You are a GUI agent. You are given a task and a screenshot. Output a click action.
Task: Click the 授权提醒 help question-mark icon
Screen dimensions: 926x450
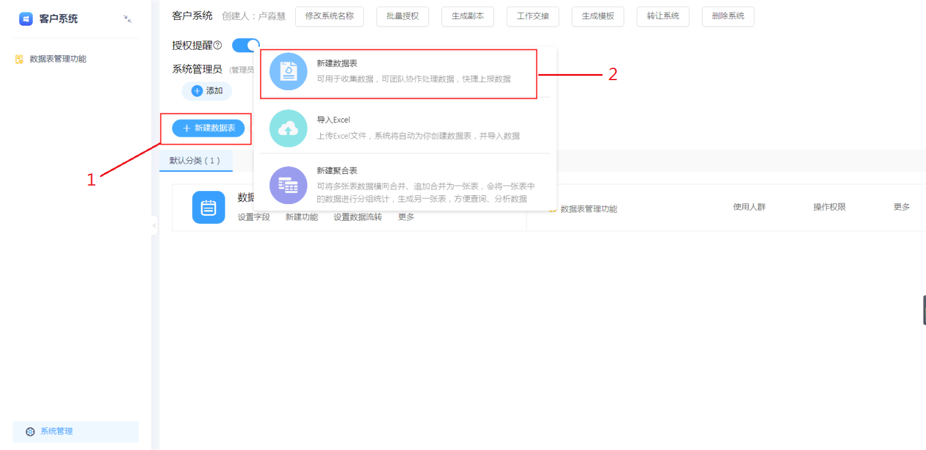pos(217,46)
